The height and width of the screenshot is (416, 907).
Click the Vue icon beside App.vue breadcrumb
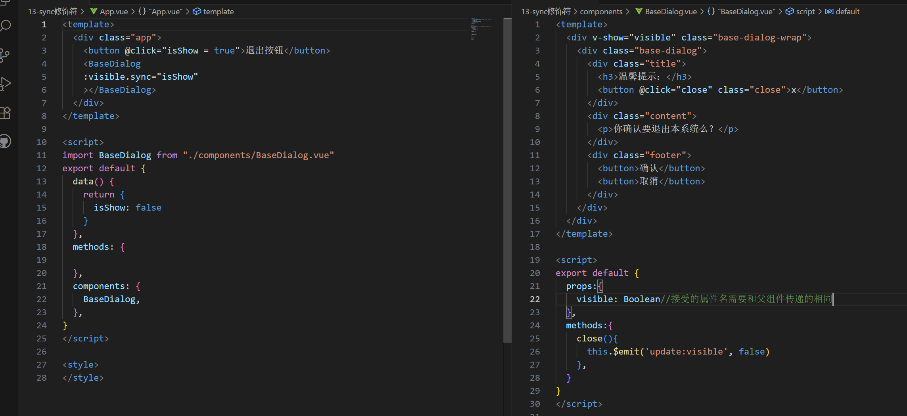[94, 12]
